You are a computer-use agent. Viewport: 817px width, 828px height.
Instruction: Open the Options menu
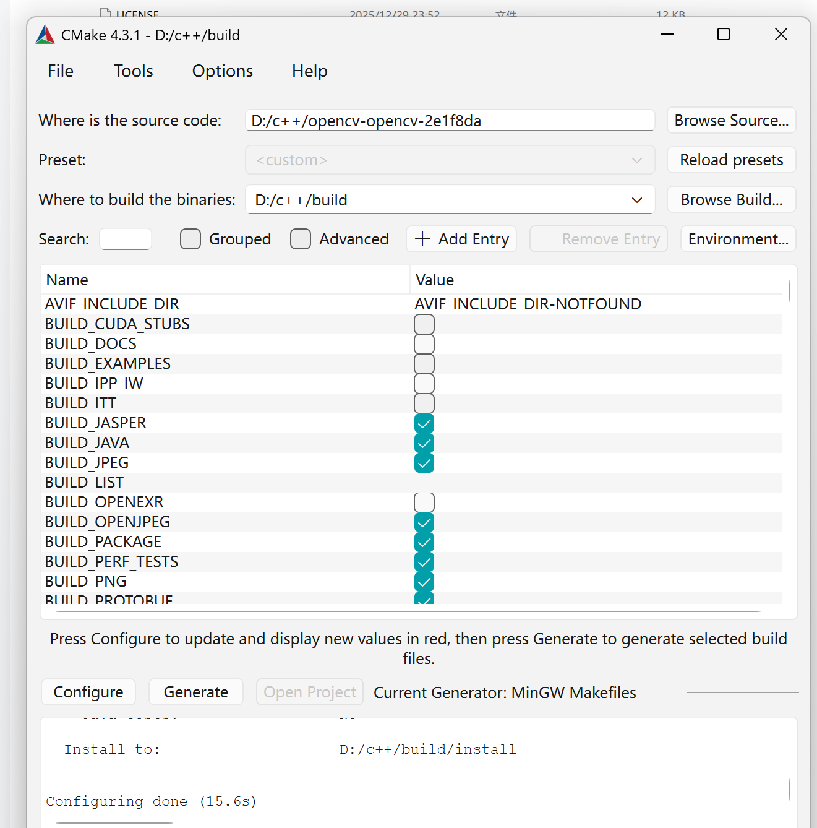pyautogui.click(x=223, y=71)
